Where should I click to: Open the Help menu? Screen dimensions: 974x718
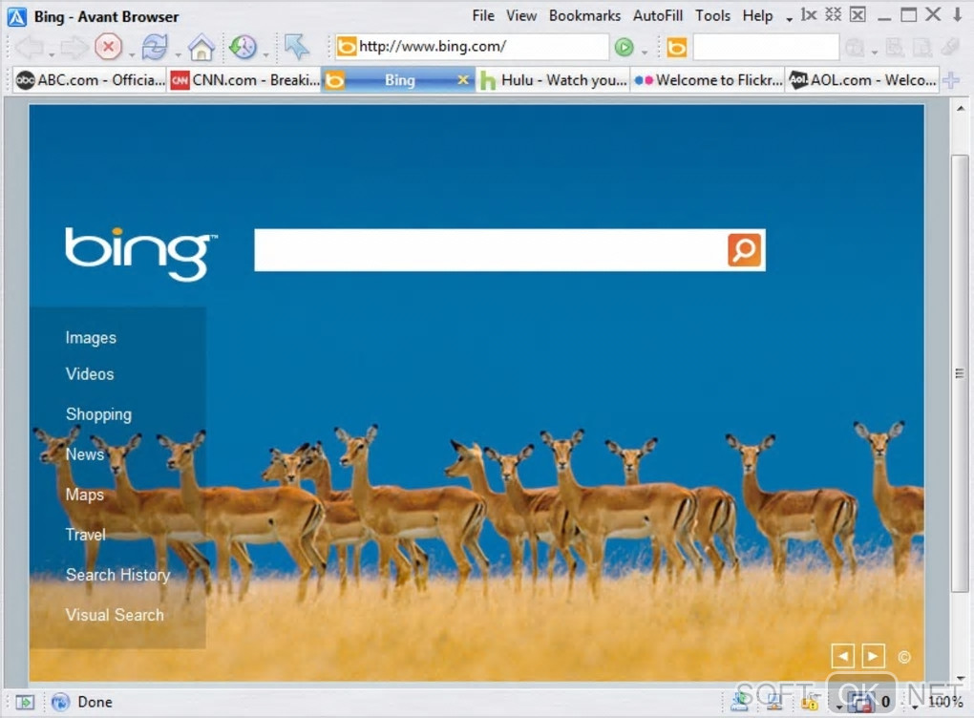coord(757,15)
